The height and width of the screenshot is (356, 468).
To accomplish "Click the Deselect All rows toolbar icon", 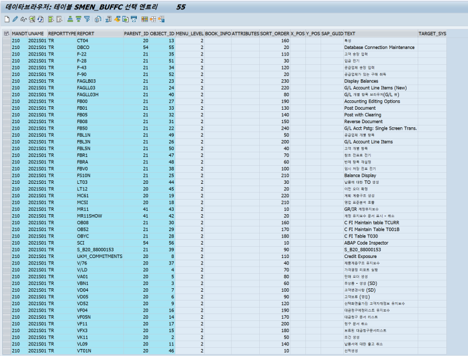I will click(60, 19).
